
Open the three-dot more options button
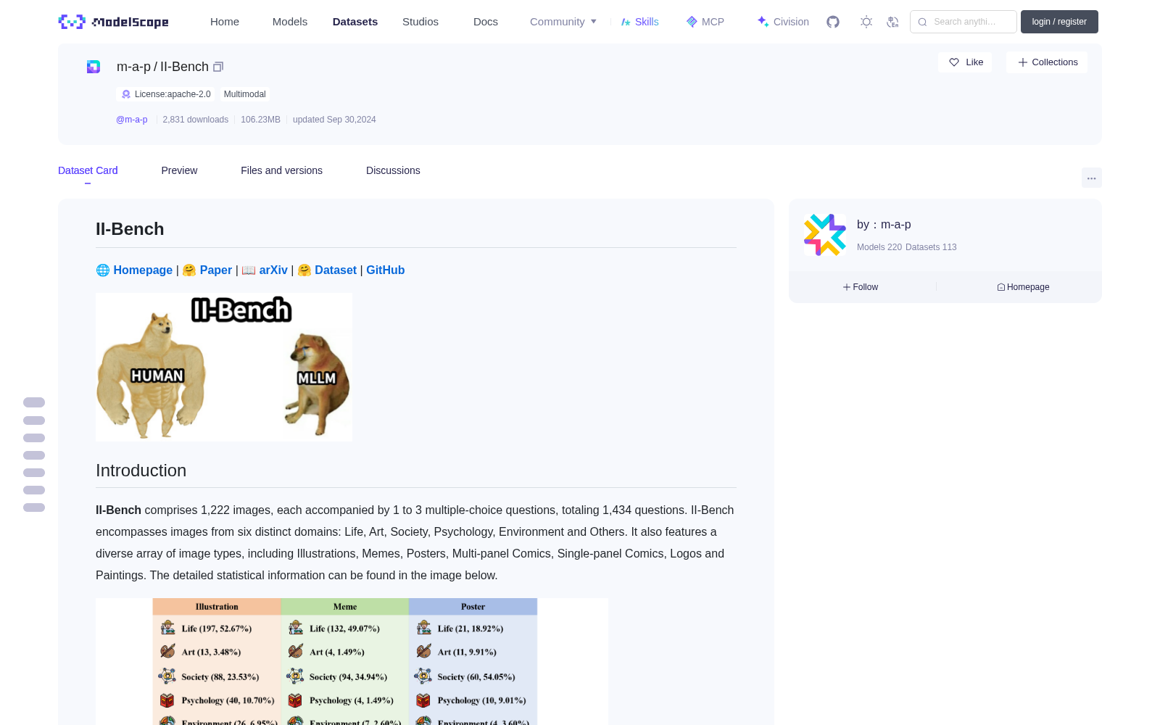click(1092, 178)
